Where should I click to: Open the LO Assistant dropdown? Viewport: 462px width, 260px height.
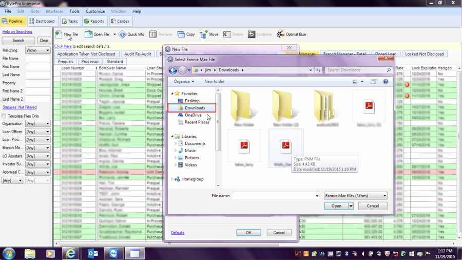click(x=37, y=156)
